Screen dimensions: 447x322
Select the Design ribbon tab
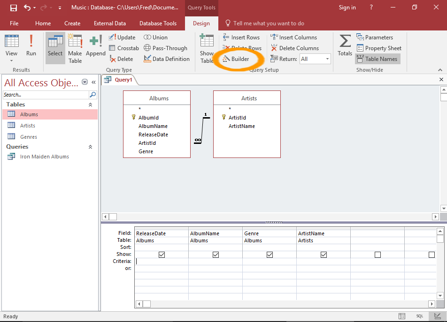click(201, 23)
